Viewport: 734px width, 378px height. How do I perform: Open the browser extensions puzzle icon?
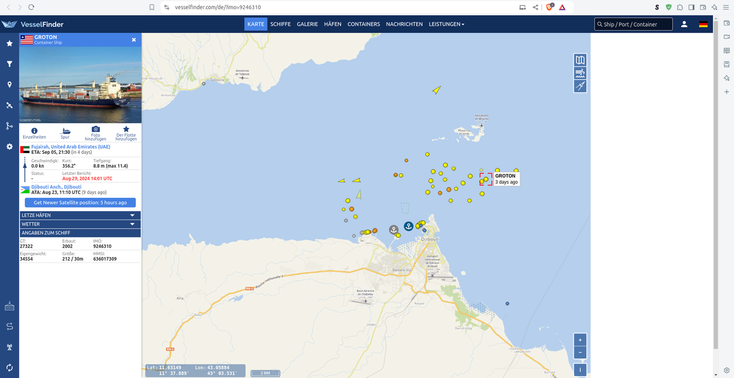tap(680, 7)
